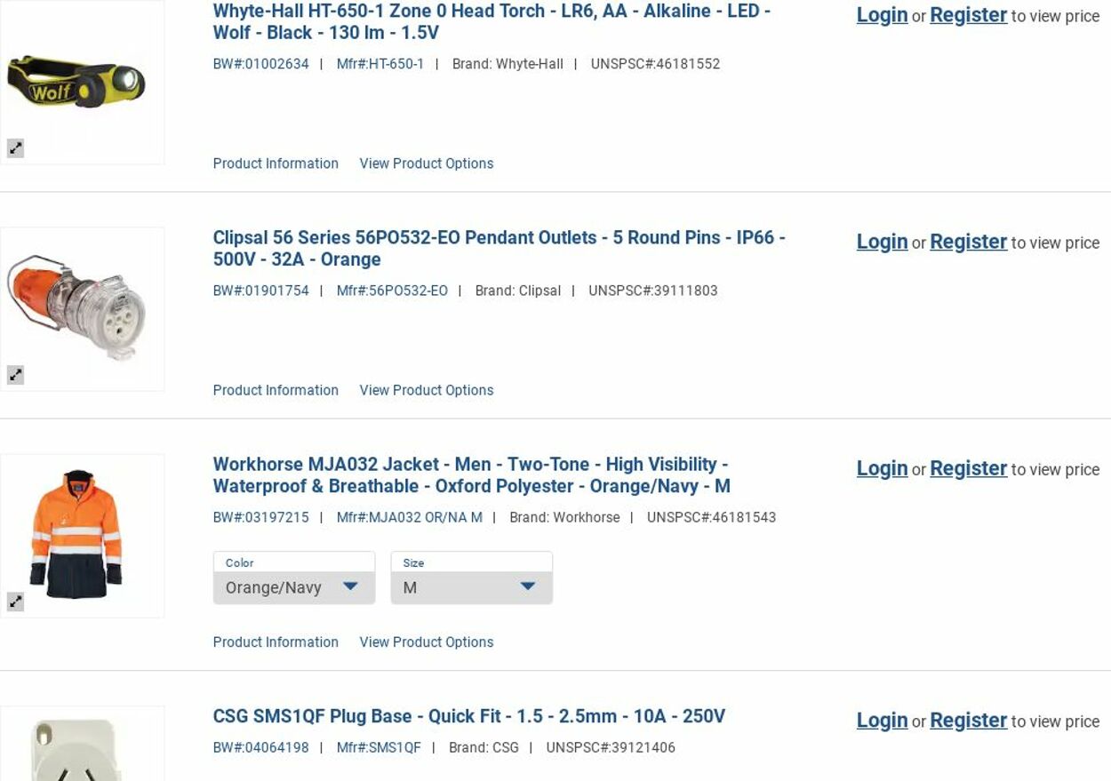Enlarge the Clipsal pendant outlet image

point(16,375)
